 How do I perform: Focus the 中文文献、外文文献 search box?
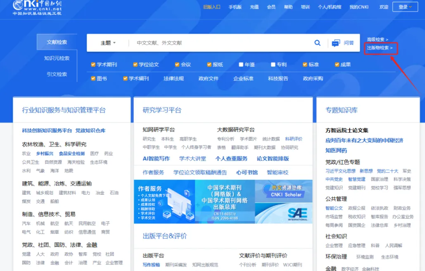coord(221,43)
